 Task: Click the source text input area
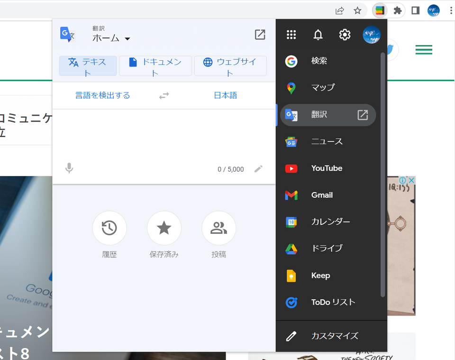coord(164,135)
